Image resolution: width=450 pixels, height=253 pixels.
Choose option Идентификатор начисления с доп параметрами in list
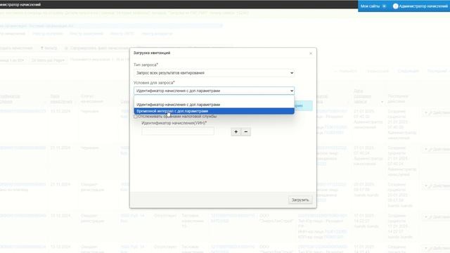click(214, 105)
